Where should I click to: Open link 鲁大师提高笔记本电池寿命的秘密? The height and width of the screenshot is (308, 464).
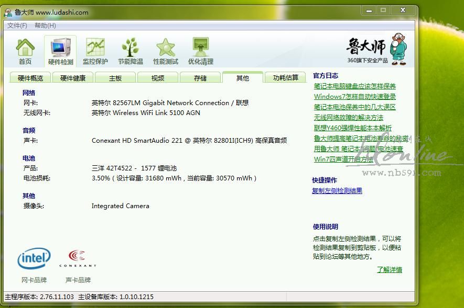click(361, 139)
